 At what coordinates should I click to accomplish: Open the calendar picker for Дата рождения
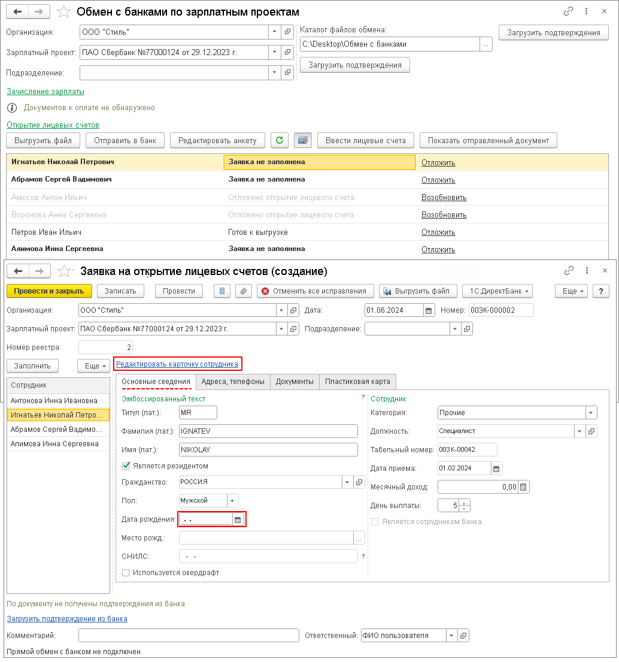pos(238,520)
